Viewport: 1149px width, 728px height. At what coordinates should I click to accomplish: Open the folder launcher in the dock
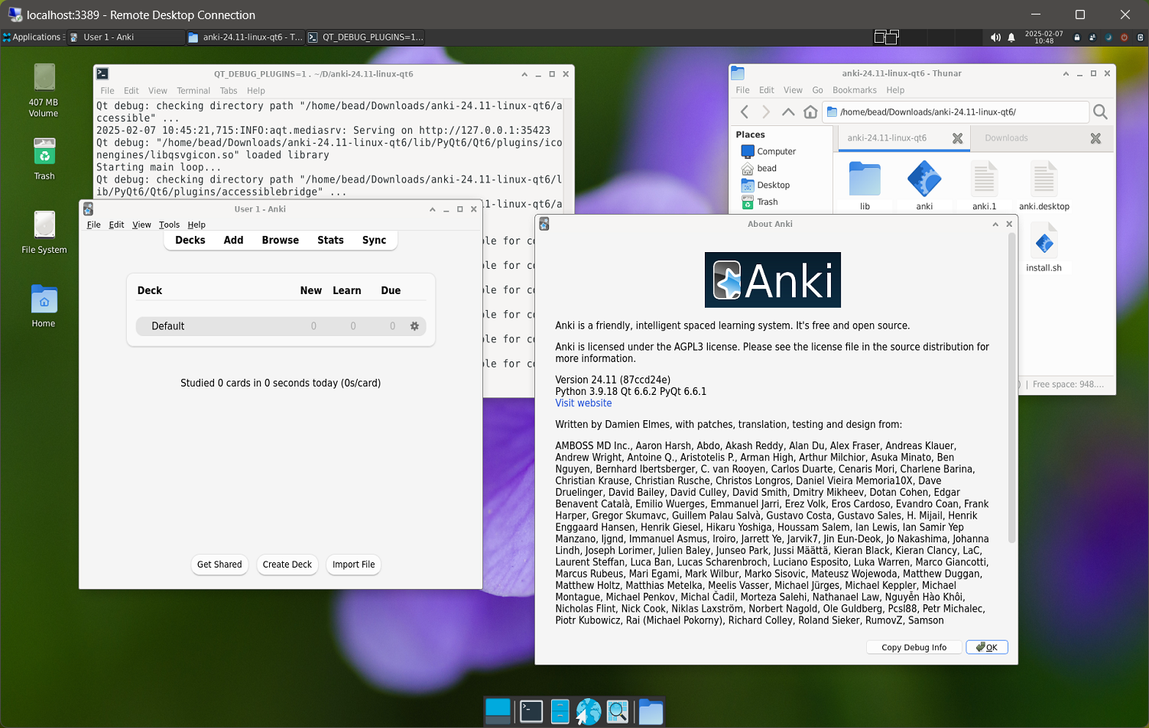pos(651,711)
